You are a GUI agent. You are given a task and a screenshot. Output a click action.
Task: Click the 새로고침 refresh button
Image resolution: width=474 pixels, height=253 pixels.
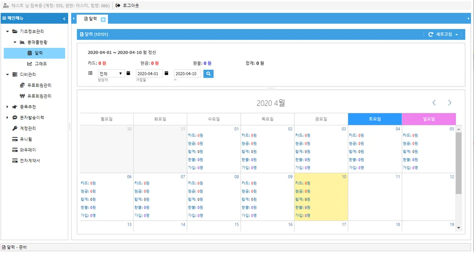click(x=440, y=35)
